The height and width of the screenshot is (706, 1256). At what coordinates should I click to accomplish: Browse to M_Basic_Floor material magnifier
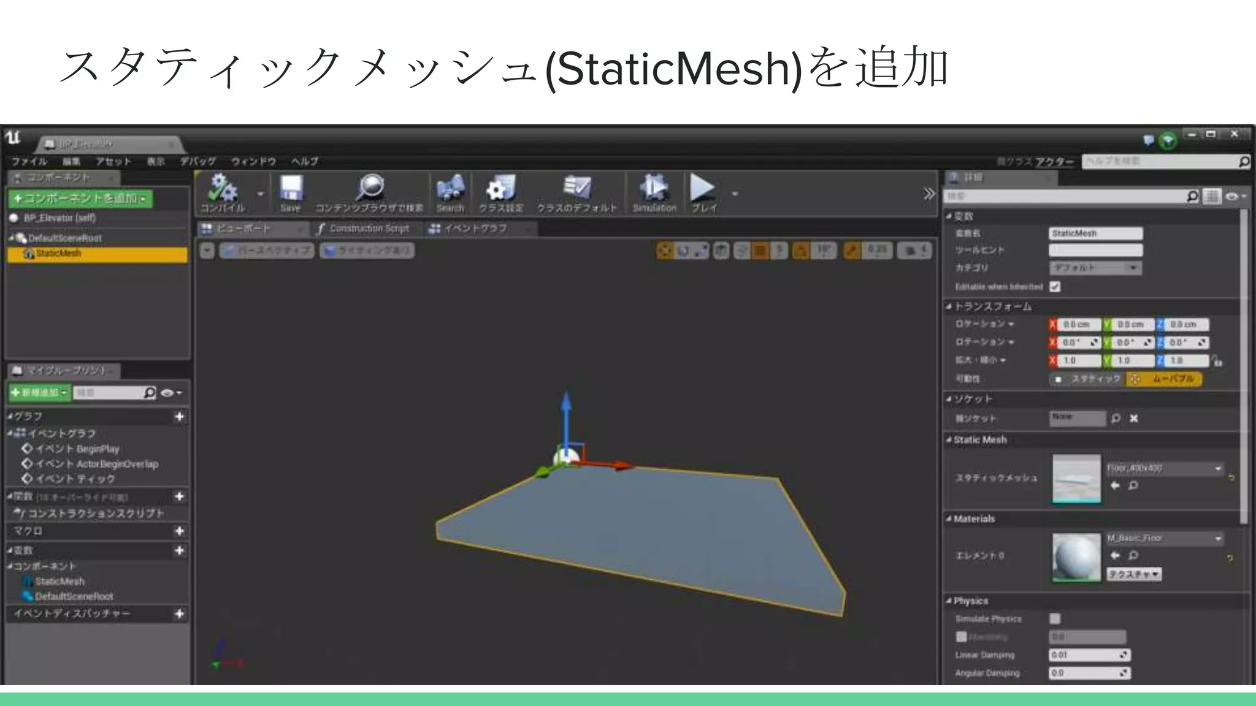pyautogui.click(x=1133, y=555)
